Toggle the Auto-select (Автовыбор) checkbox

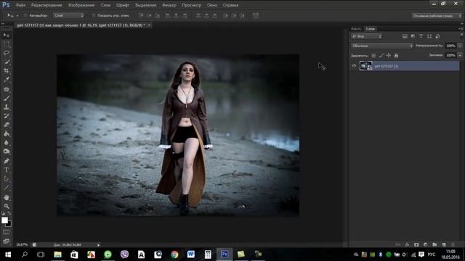(x=25, y=15)
